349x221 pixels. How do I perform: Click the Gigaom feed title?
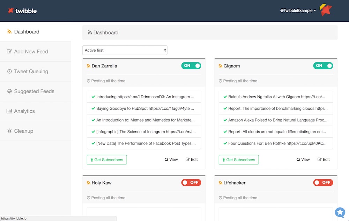point(232,66)
